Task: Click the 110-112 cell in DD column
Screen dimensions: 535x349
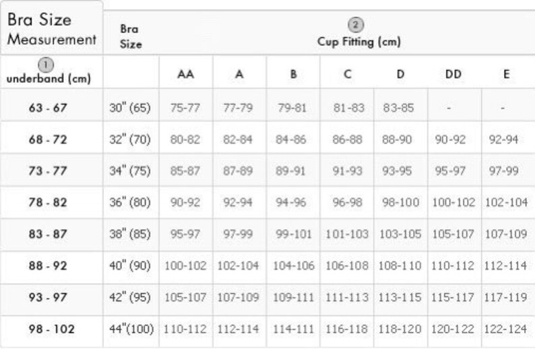Action: pyautogui.click(x=453, y=265)
